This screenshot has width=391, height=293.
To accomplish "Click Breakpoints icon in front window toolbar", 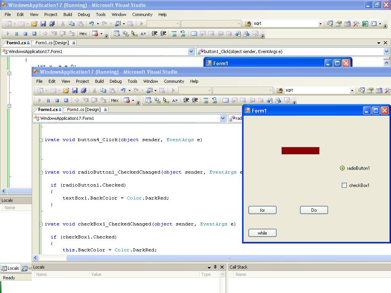I will coord(127,100).
